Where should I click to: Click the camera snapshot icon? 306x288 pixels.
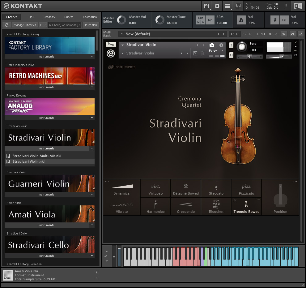pyautogui.click(x=212, y=45)
